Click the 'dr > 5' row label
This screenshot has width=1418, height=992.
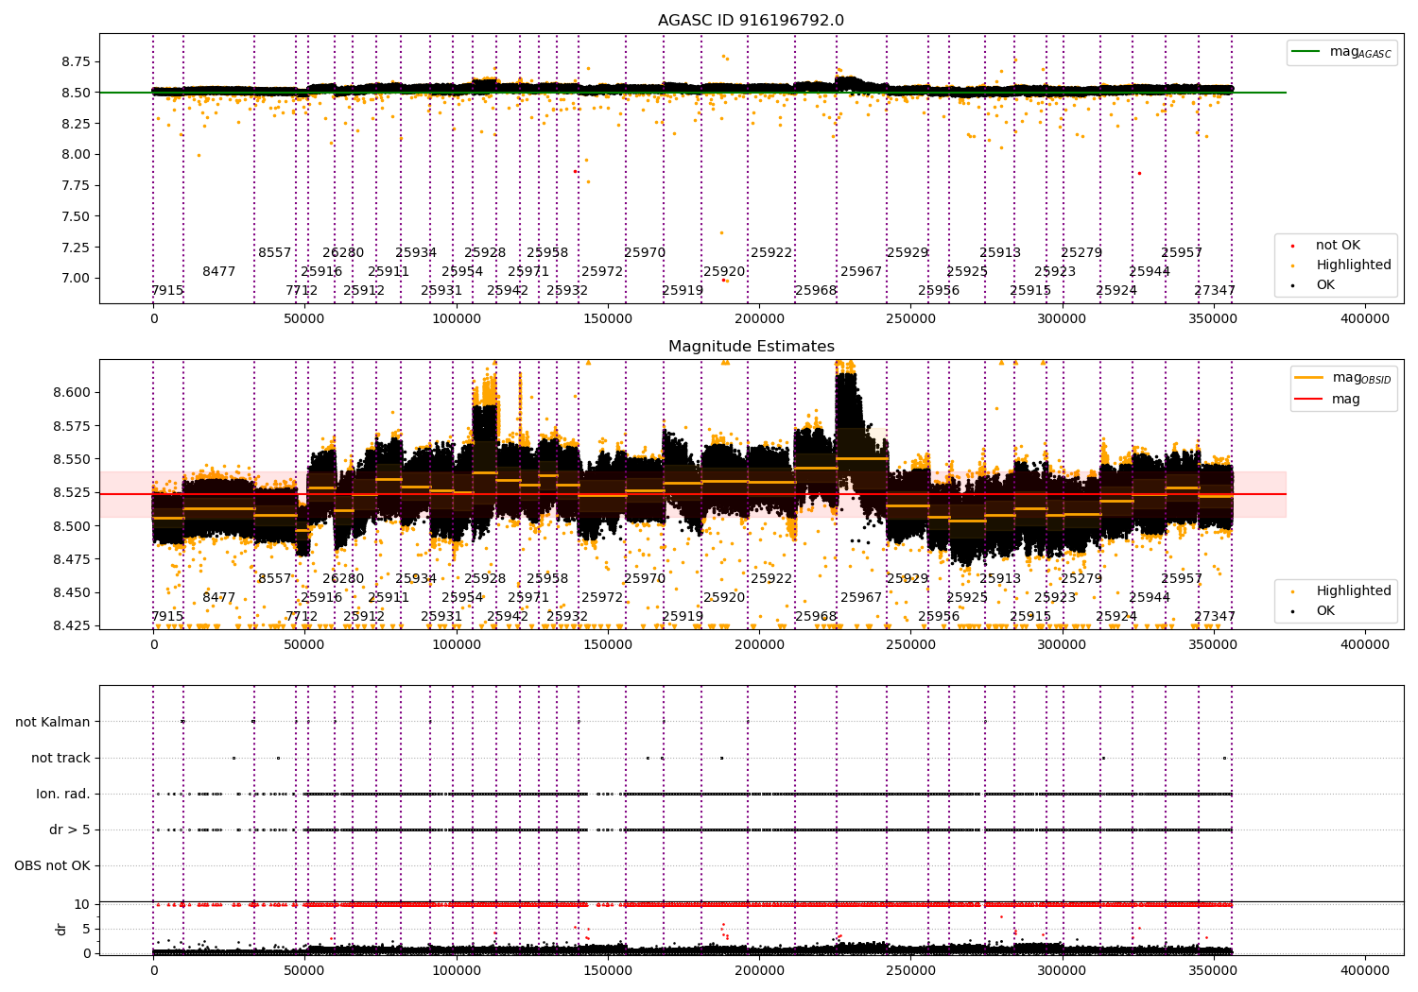click(70, 830)
